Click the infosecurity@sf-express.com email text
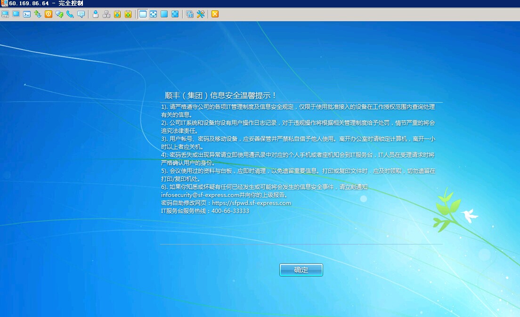 coord(200,195)
